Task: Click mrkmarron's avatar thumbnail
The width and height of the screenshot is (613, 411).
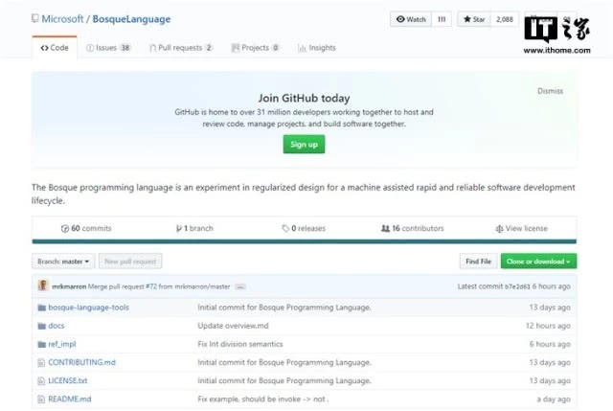Action: 42,285
